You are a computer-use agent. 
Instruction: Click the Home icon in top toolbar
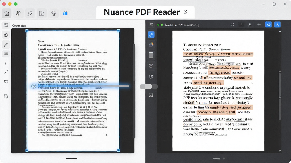pyautogui.click(x=7, y=13)
